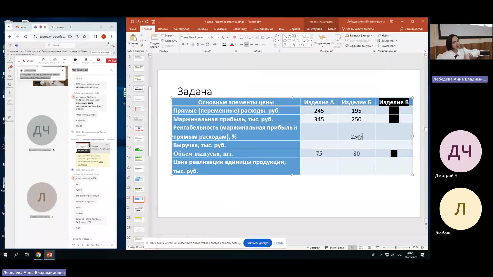This screenshot has width=493, height=277.
Task: Undo the last action in PowerPoint
Action: coord(139,22)
